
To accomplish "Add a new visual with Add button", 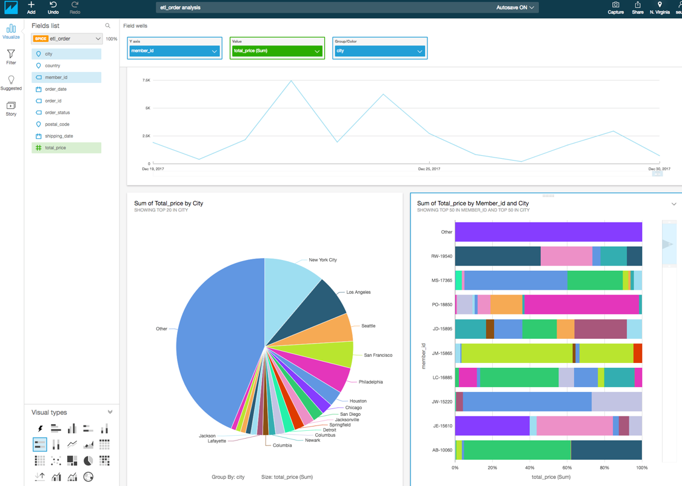I will click(x=32, y=7).
